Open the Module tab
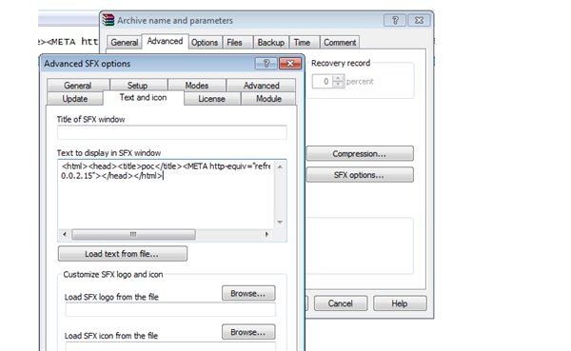This screenshot has width=571, height=351. coord(268,99)
